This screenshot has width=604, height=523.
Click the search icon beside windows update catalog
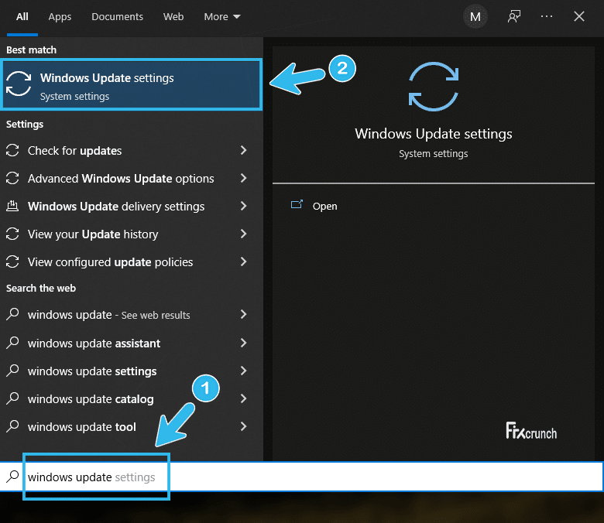click(x=12, y=398)
